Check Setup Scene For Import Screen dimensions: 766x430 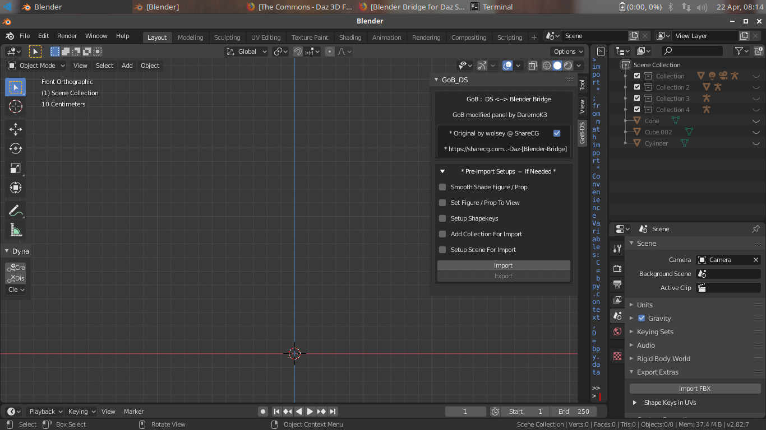tap(442, 250)
